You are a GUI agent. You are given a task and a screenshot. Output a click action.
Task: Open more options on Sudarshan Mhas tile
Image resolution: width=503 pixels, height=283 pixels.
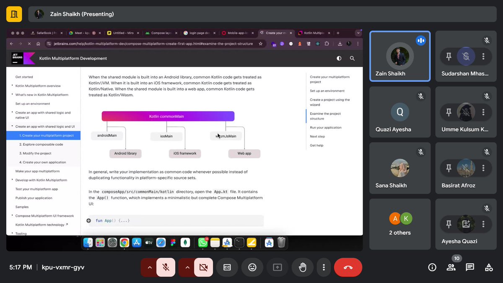click(x=483, y=56)
